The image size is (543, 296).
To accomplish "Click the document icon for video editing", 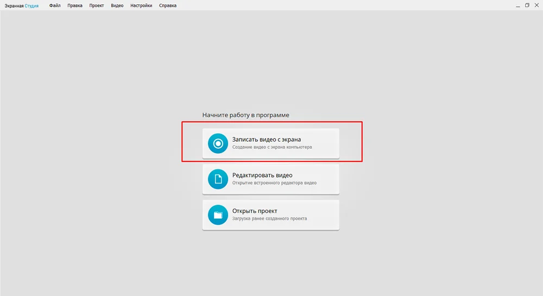I will click(218, 179).
